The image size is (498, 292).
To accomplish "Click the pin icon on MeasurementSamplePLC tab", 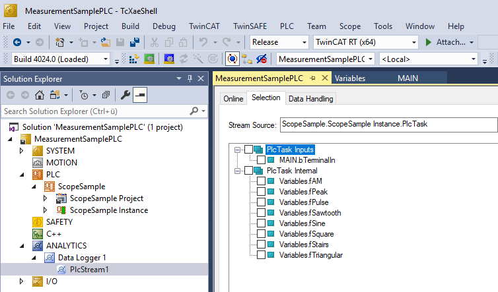I will pyautogui.click(x=313, y=78).
